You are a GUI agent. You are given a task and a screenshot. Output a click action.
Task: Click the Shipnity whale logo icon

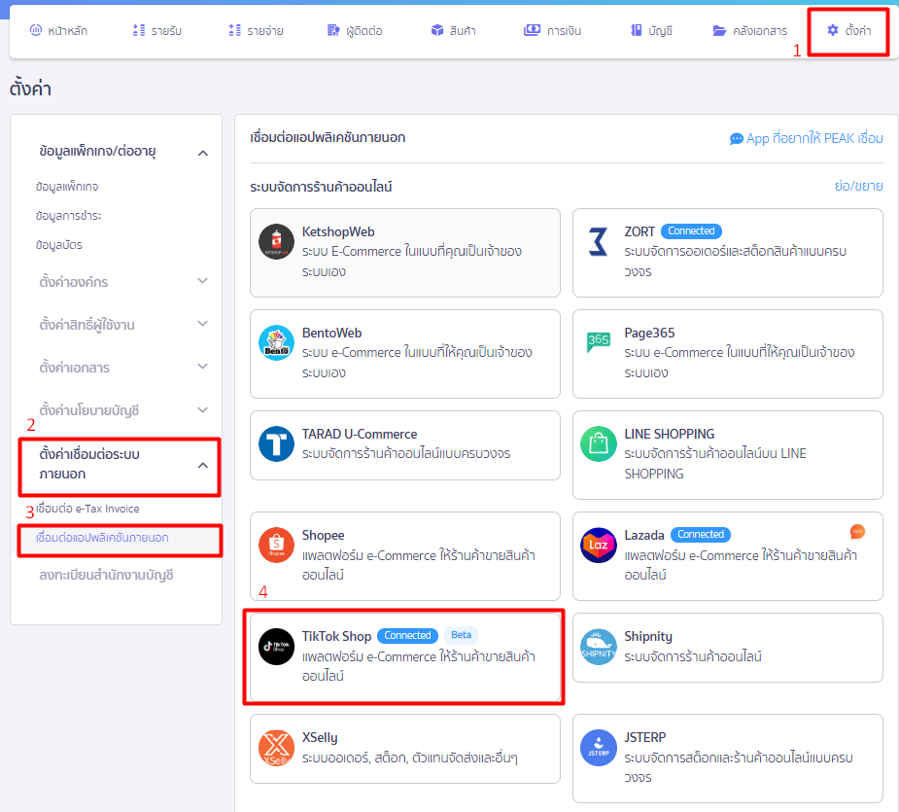pyautogui.click(x=598, y=646)
